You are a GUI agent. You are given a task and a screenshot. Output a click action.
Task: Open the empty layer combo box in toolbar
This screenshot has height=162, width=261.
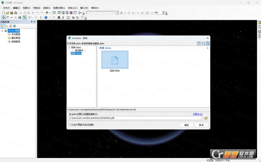[x=102, y=13]
